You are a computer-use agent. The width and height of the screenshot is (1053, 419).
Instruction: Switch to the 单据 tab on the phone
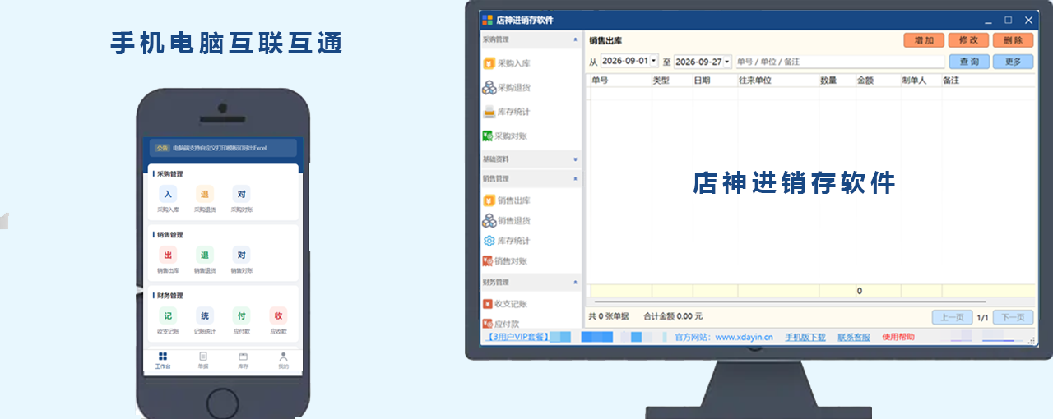(203, 361)
